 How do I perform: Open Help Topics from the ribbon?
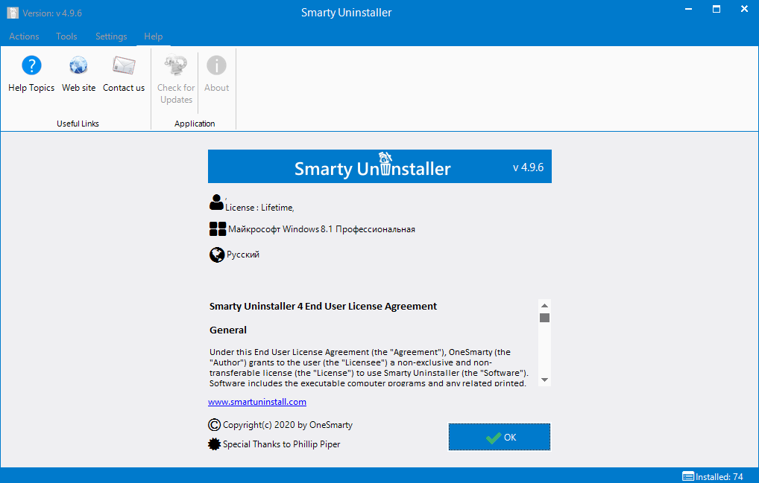pos(31,74)
